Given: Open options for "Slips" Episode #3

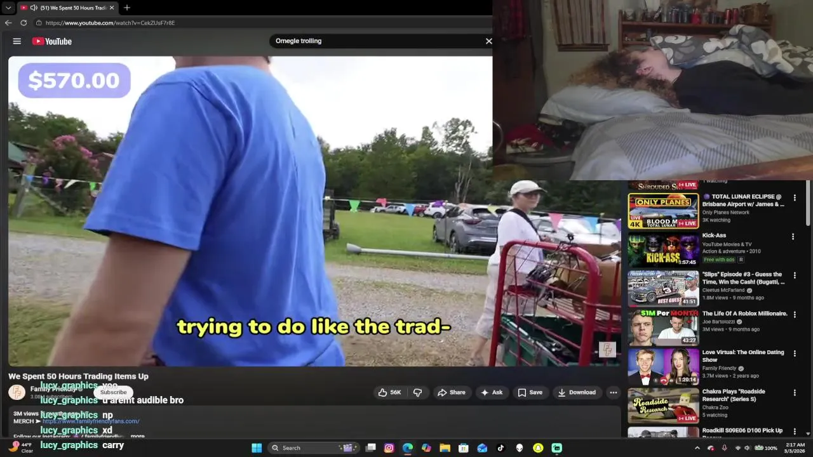Looking at the screenshot, I should click(x=794, y=276).
